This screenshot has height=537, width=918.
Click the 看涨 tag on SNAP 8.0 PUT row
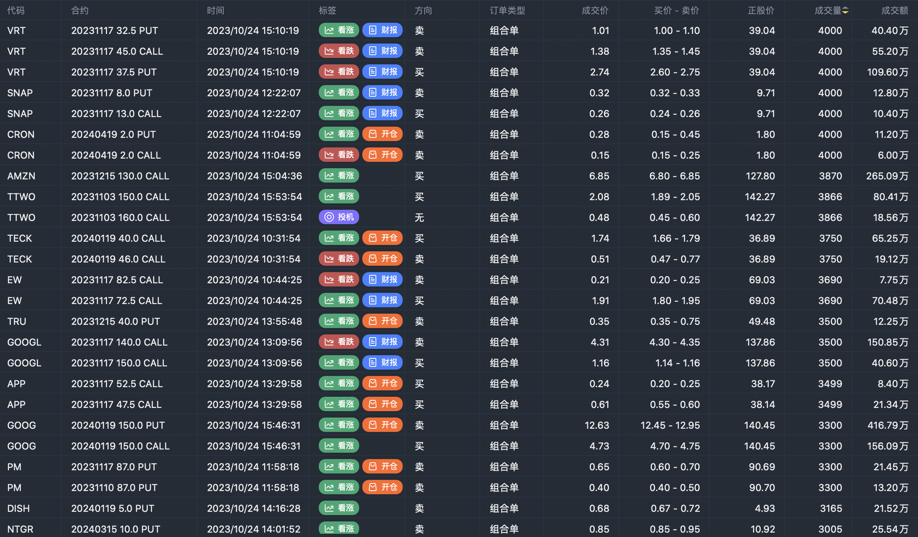(339, 93)
